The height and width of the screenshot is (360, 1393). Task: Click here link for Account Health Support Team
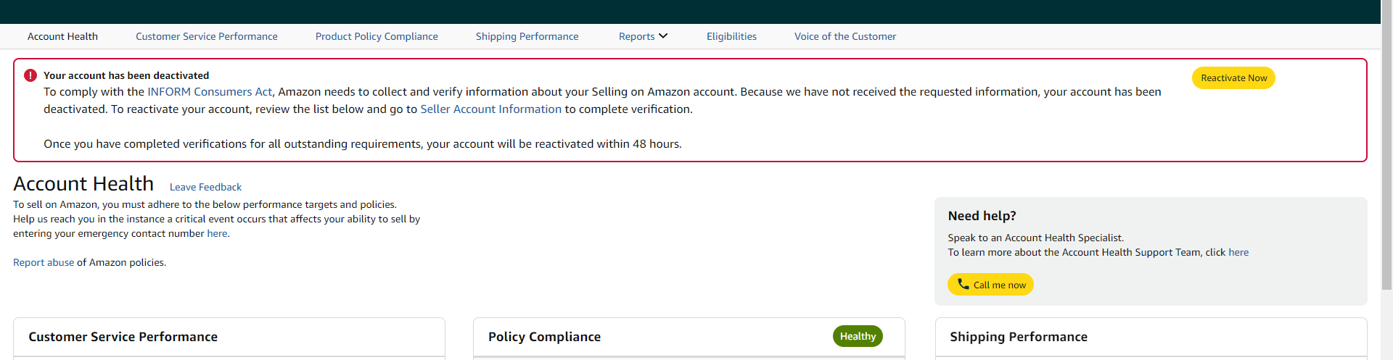pyautogui.click(x=1238, y=252)
